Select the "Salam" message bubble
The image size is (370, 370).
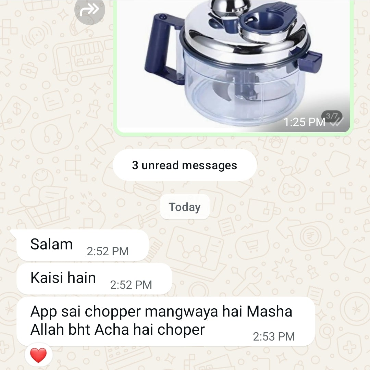click(83, 245)
